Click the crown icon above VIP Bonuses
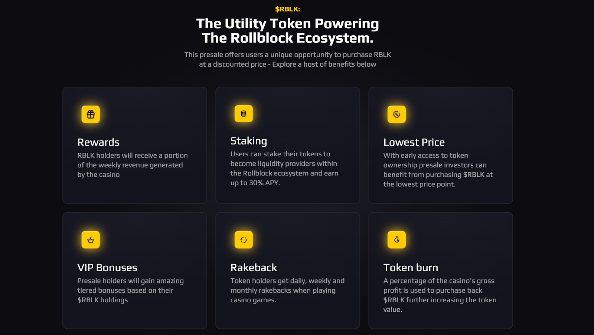The width and height of the screenshot is (594, 335). [x=91, y=240]
